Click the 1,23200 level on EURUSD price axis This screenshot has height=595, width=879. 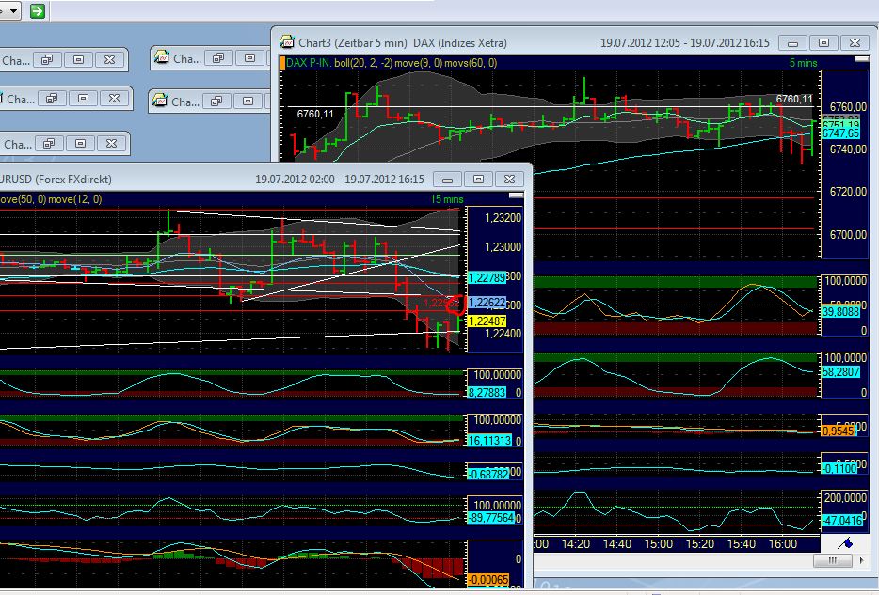point(503,218)
